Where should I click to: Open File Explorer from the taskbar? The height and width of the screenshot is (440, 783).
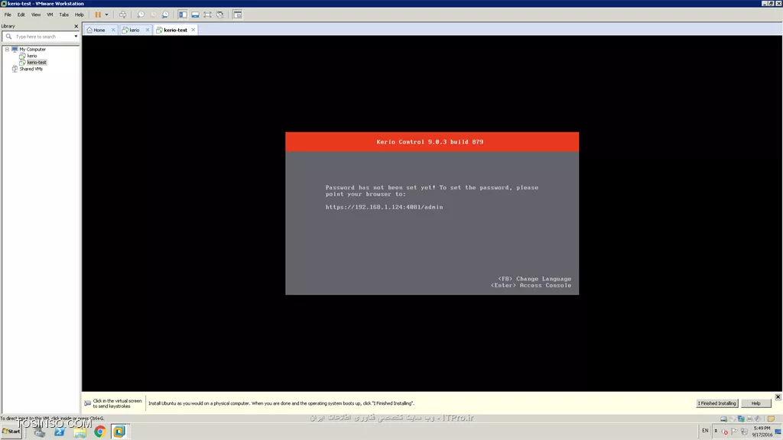tap(80, 432)
